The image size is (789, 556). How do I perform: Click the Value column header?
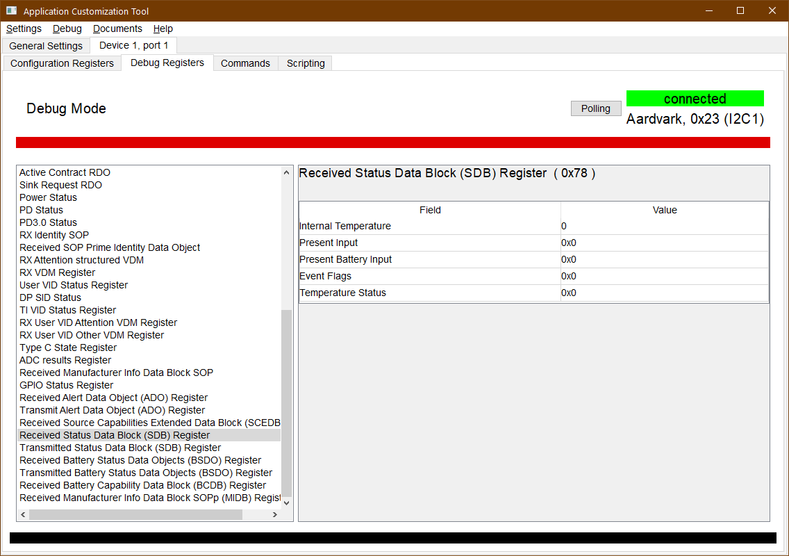coord(665,210)
